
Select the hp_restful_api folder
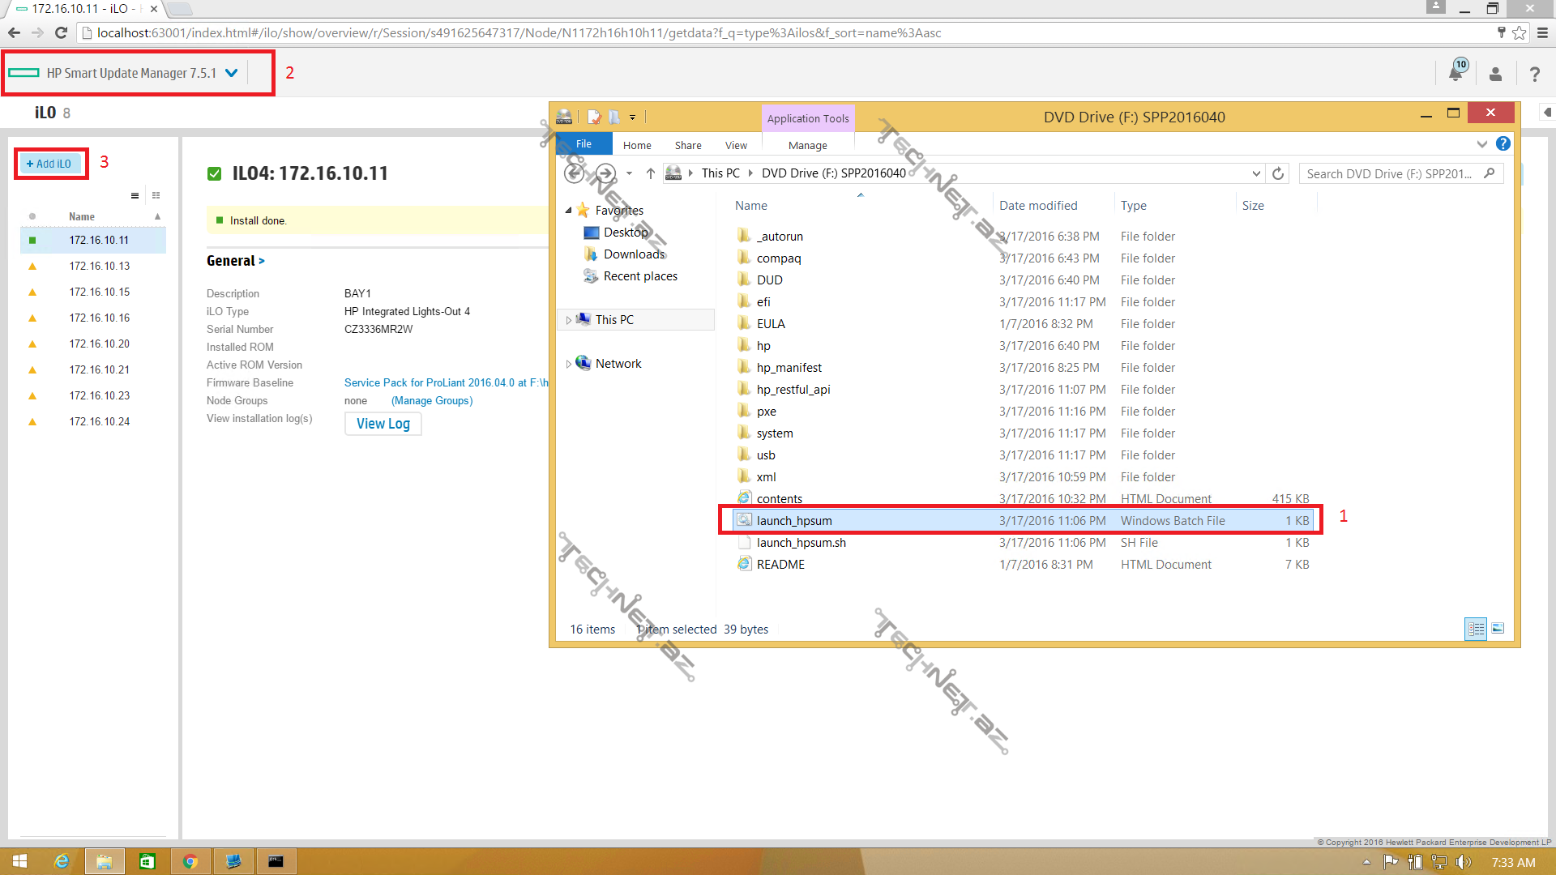pyautogui.click(x=793, y=389)
